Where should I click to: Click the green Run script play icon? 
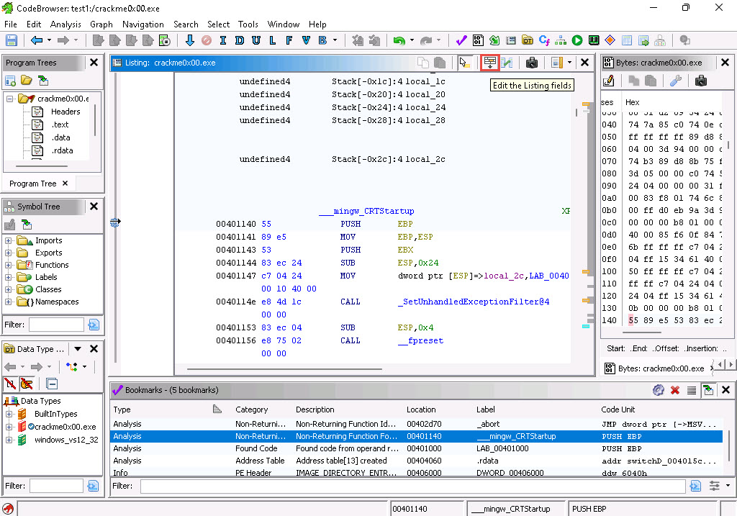pyautogui.click(x=577, y=40)
